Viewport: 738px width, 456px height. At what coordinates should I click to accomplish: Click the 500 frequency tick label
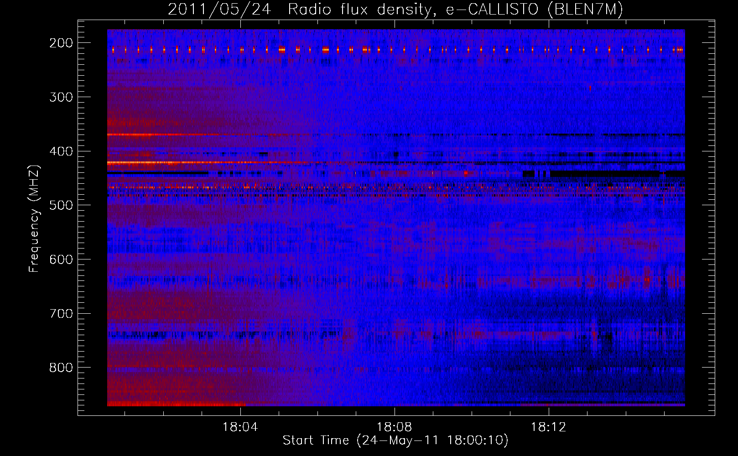tap(61, 205)
